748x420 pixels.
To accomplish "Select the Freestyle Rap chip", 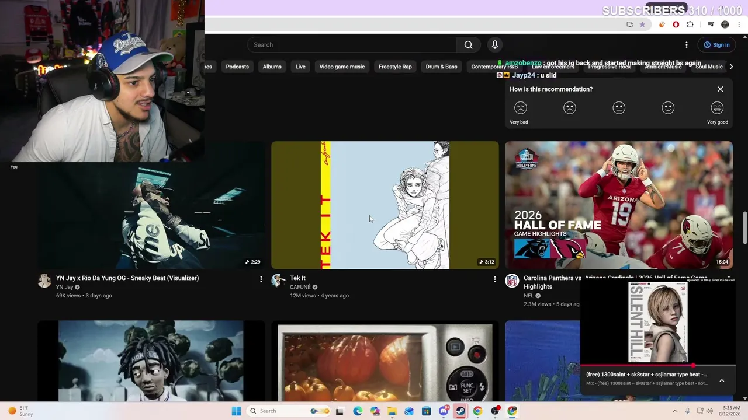I will click(x=395, y=66).
